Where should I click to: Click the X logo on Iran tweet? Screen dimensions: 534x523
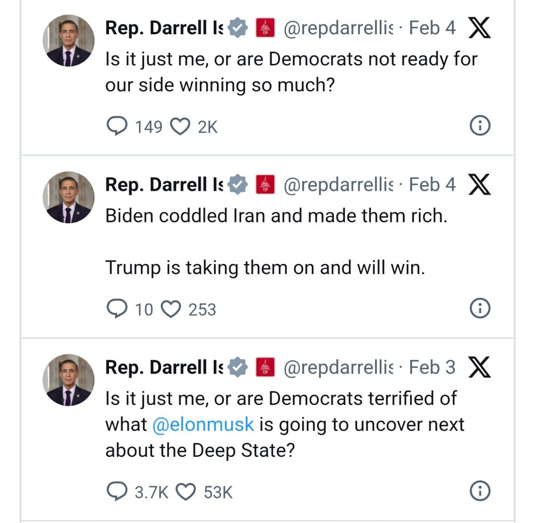pos(479,185)
